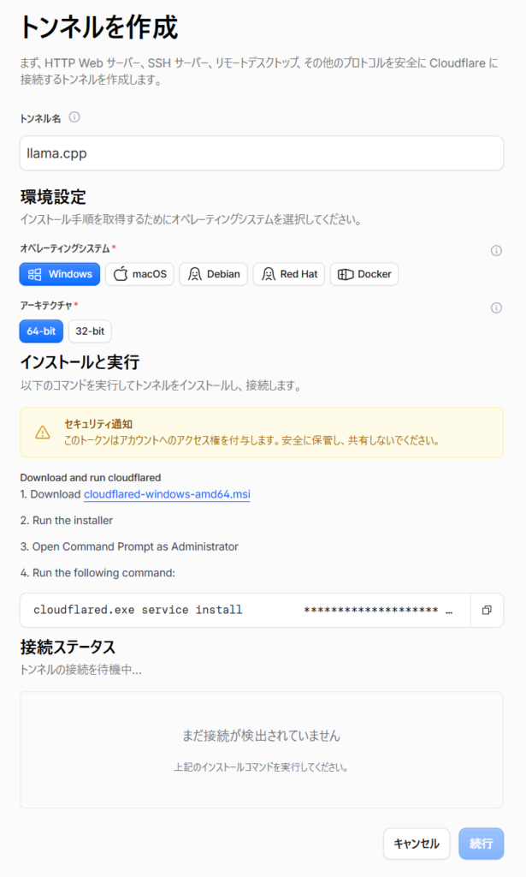
Task: Click the トンネルの接続を待機中... status text
Action: (81, 670)
